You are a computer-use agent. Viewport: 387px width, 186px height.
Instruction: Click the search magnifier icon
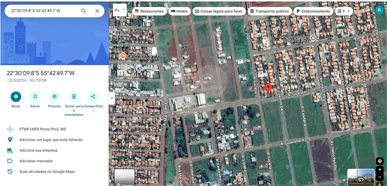(83, 11)
